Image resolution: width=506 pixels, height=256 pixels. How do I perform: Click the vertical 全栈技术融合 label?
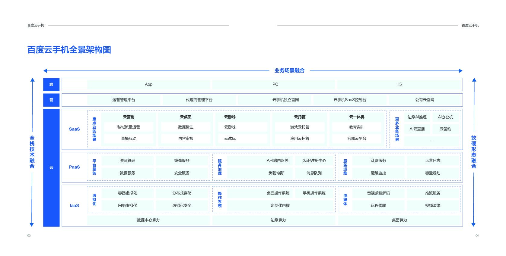point(32,152)
